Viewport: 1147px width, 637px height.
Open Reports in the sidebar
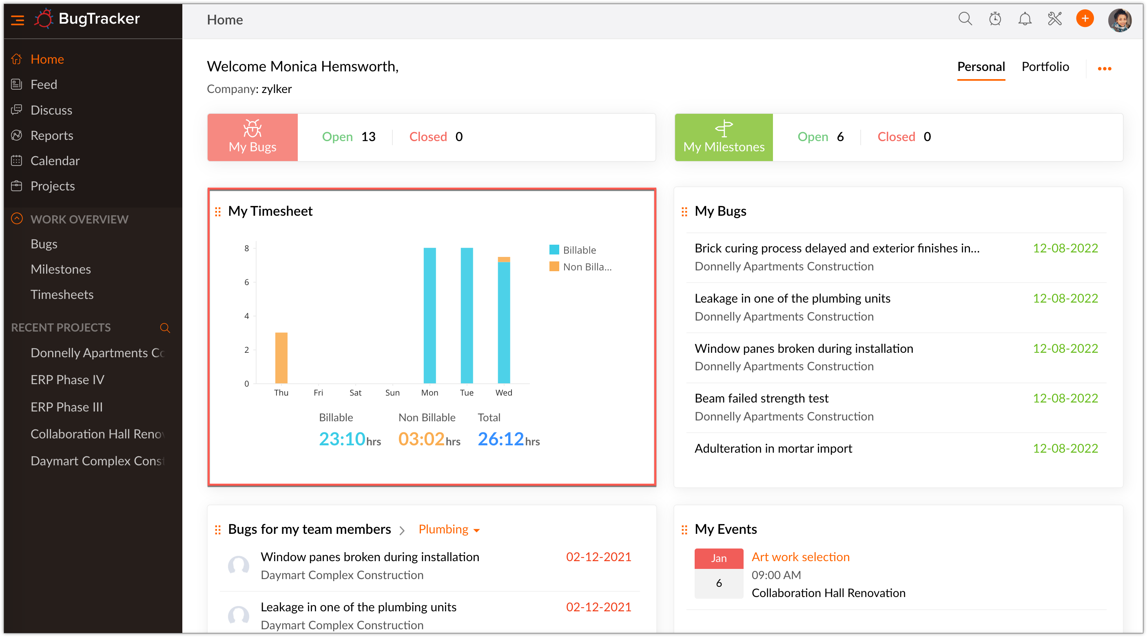click(x=52, y=135)
